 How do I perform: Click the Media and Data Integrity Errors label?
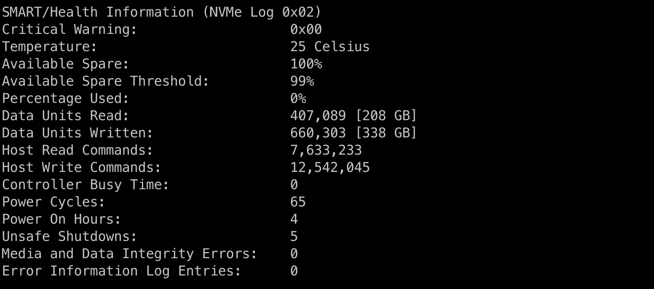pyautogui.click(x=129, y=254)
